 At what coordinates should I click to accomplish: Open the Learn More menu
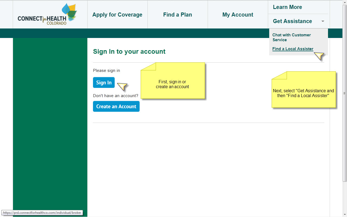coord(287,7)
